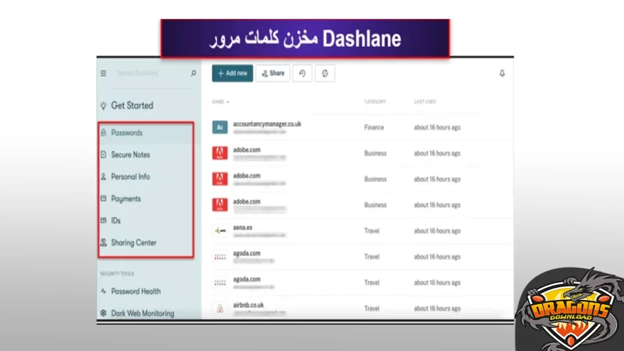Click the Adobe logo thumbnail

pos(219,153)
